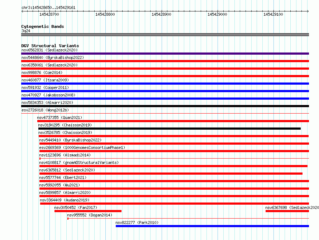Viewport: 319px width, 240px height.
Task: Click the short red nsv3050452 bar
Action: pyautogui.click(x=88, y=211)
